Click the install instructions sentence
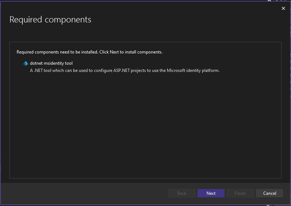Viewport: 291px width, 206px height. pyautogui.click(x=90, y=52)
